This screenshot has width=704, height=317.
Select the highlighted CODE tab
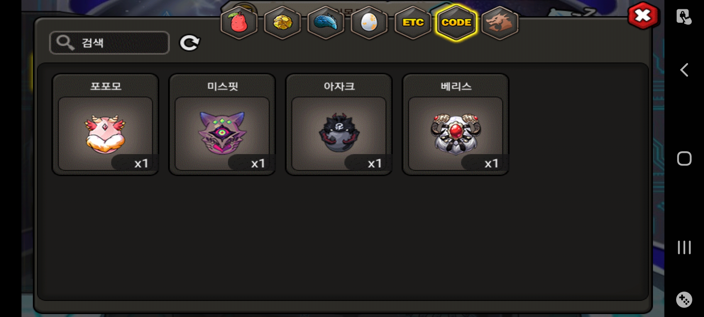tap(456, 23)
